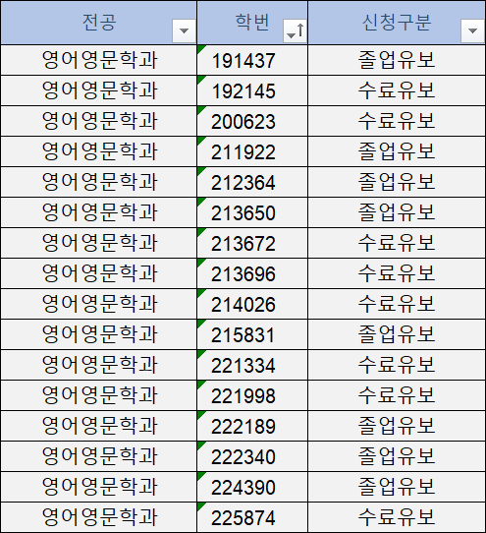Select student ID cell 212364

[x=252, y=182]
